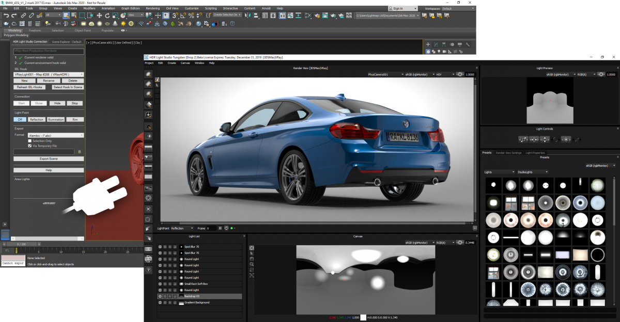Choose the Select and Move tool
This screenshot has height=322, width=620.
click(x=99, y=15)
